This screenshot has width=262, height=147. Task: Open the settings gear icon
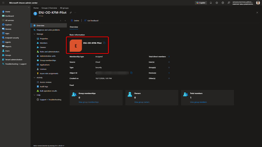click(217, 3)
